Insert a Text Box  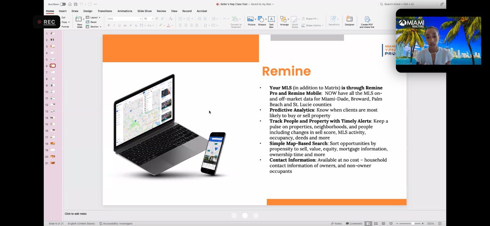click(x=271, y=21)
